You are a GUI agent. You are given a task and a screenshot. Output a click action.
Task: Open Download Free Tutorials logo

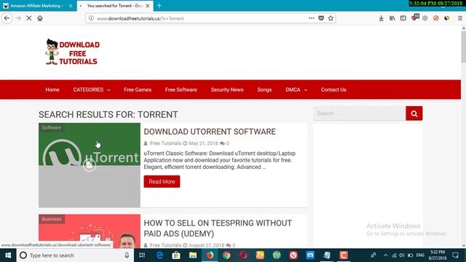(x=72, y=52)
